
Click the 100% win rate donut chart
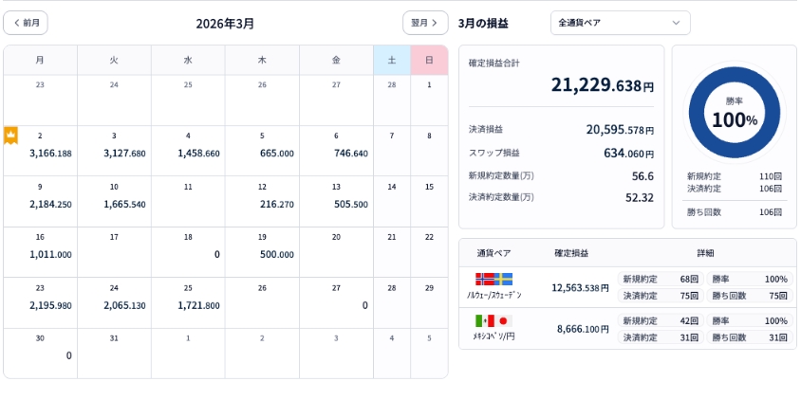coord(734,113)
